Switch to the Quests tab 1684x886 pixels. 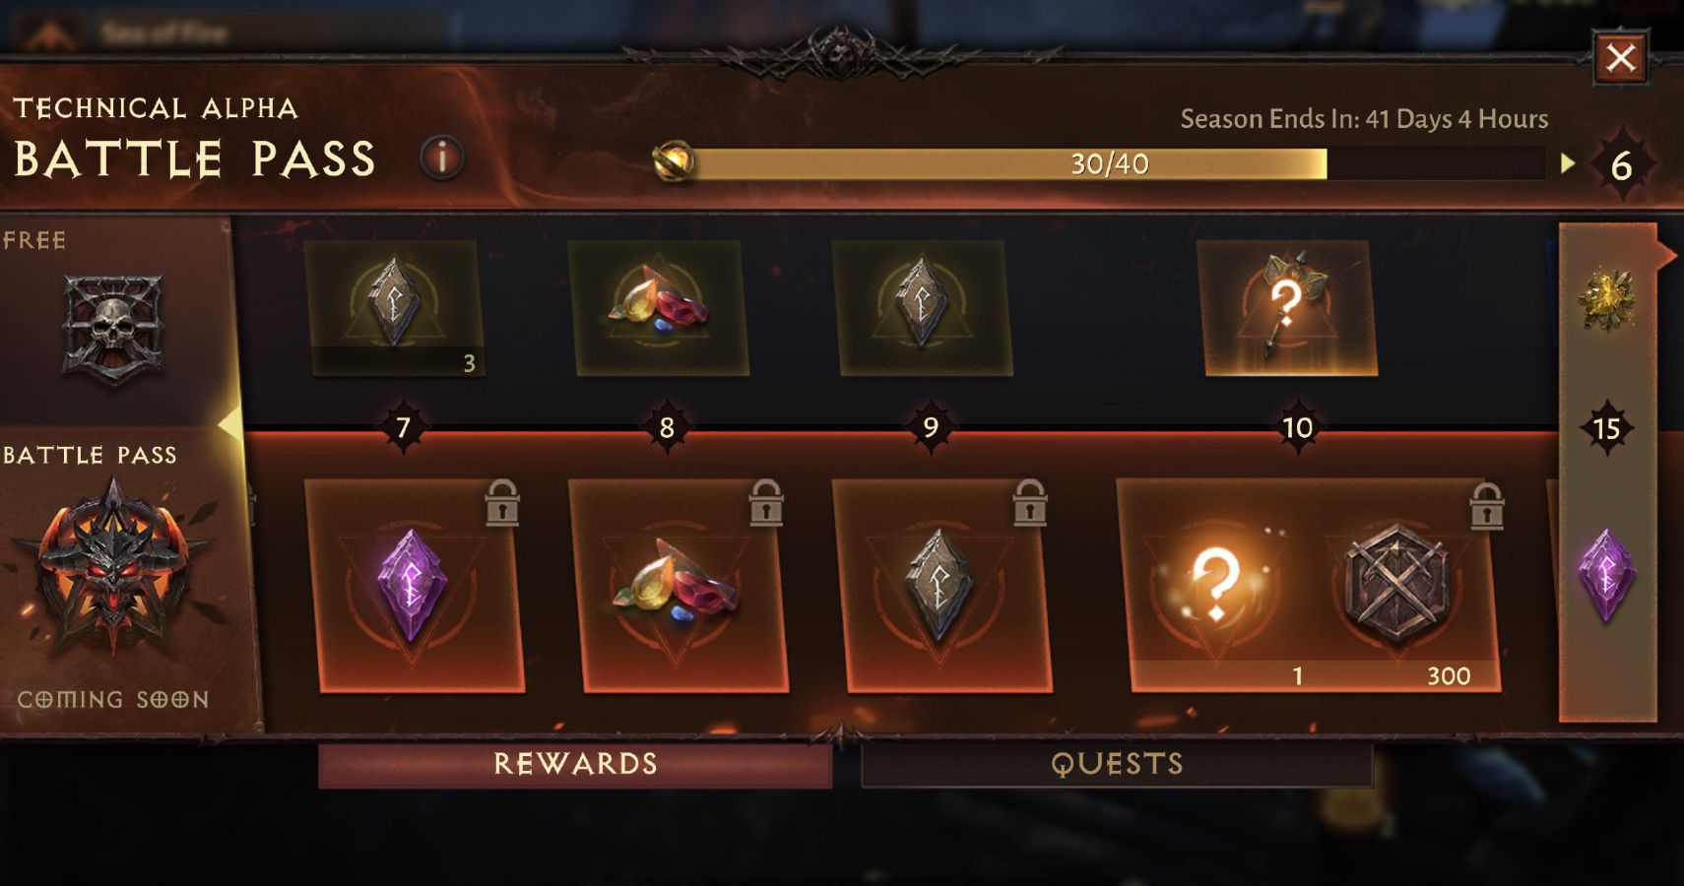1117,765
